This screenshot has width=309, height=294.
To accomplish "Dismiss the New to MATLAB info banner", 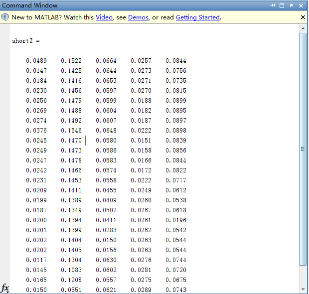I will [303, 17].
